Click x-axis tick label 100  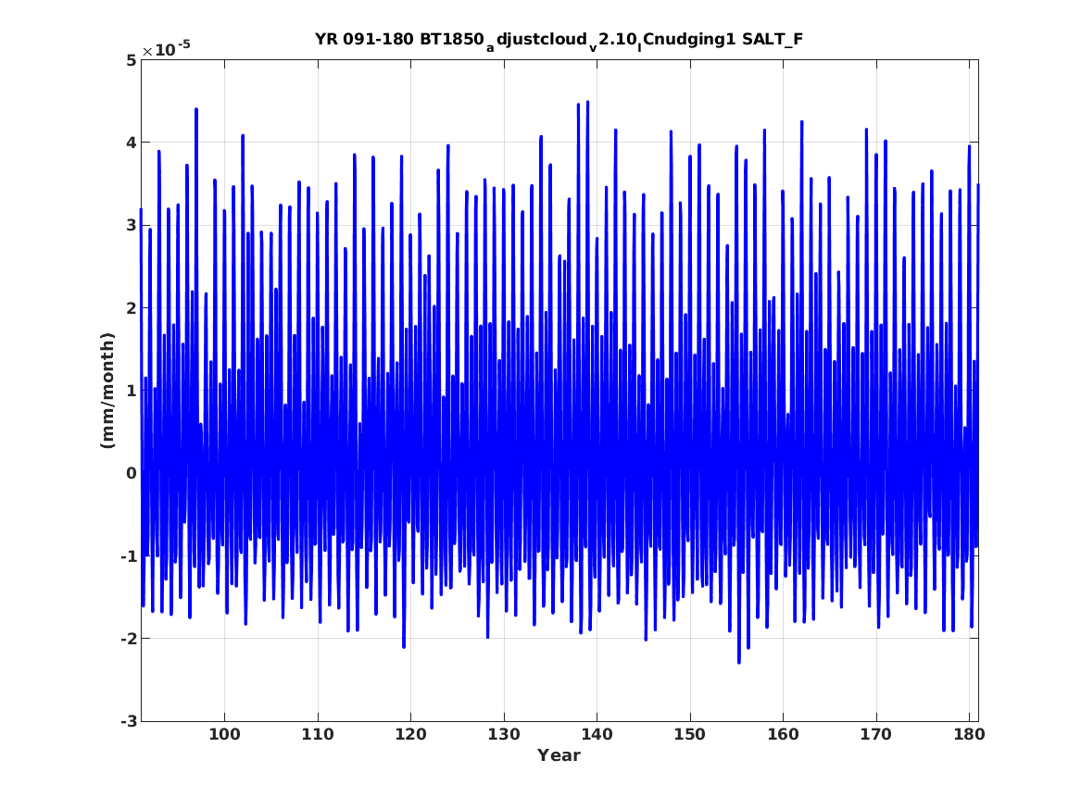click(224, 734)
